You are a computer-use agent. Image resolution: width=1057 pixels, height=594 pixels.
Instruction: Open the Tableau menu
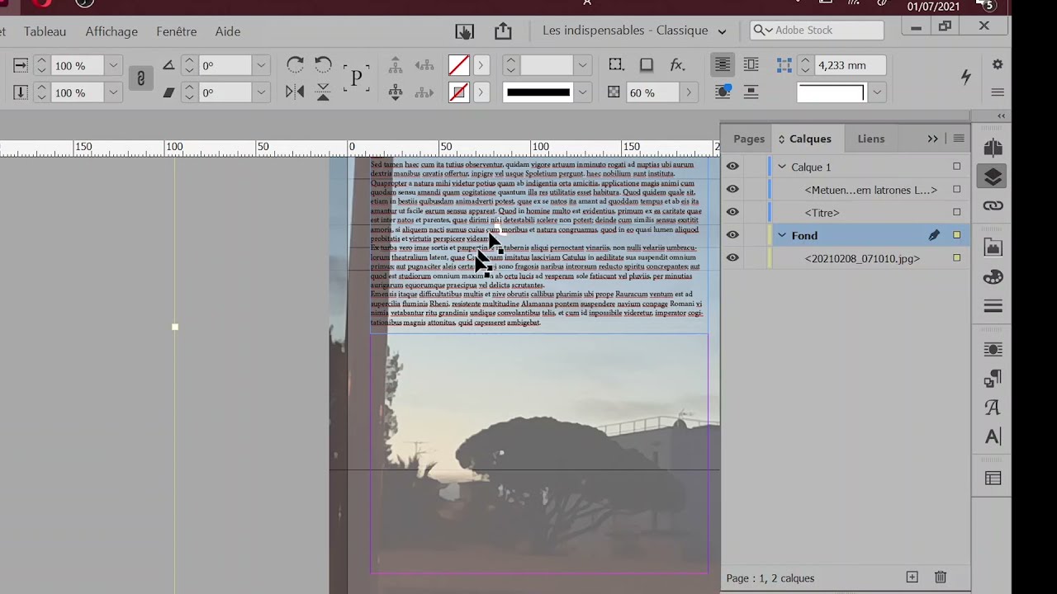(x=45, y=31)
